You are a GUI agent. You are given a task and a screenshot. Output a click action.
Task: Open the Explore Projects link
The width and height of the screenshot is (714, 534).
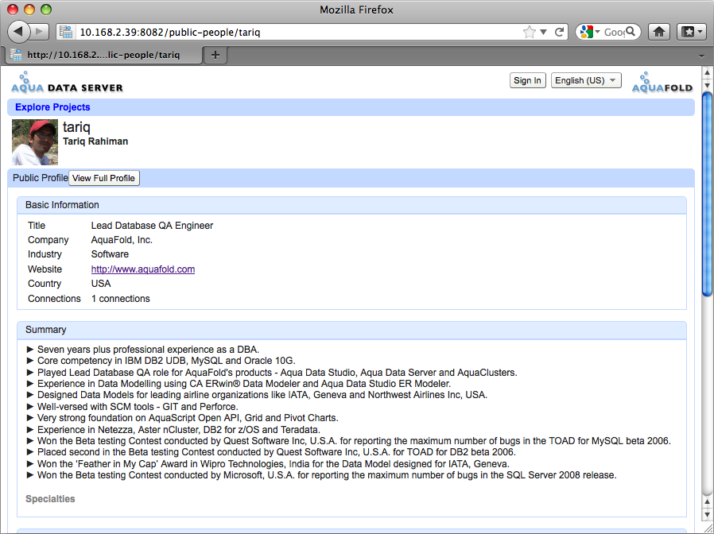(52, 107)
